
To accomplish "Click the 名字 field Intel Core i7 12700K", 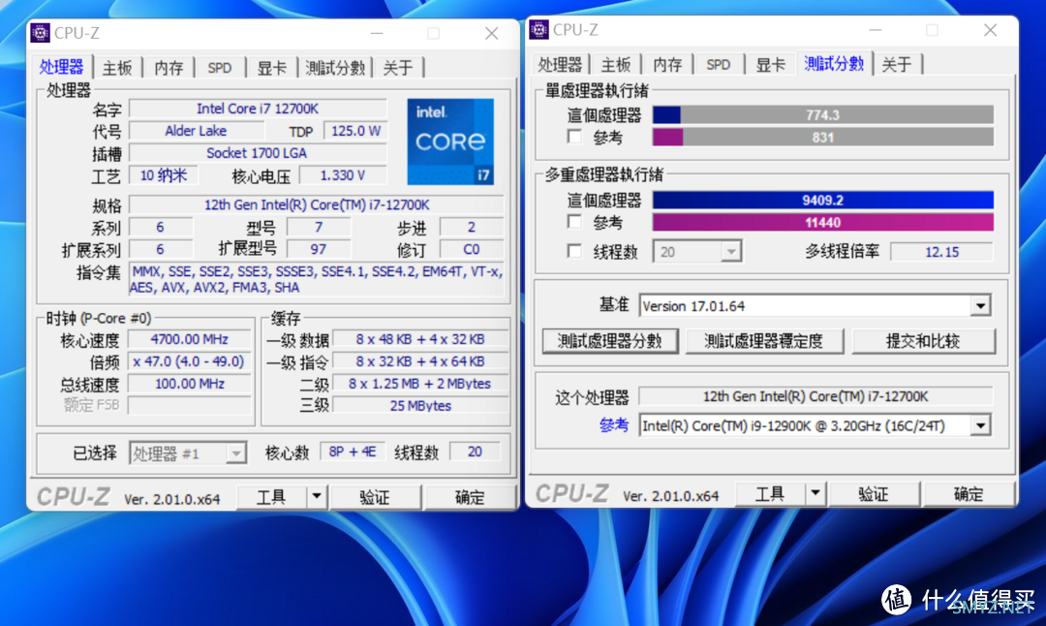I will pos(258,109).
